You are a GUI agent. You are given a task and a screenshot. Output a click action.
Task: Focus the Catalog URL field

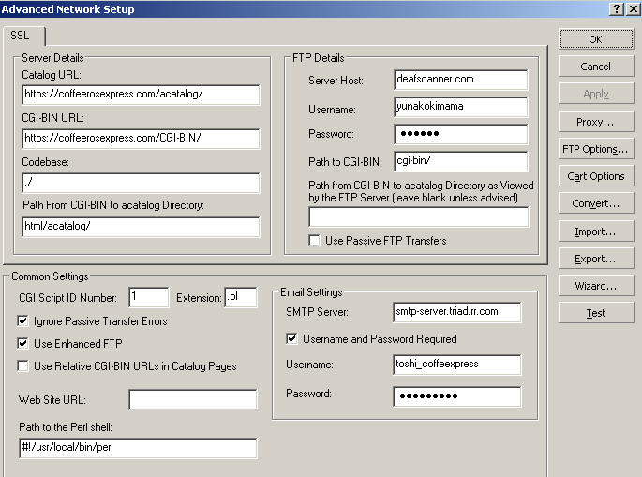141,95
